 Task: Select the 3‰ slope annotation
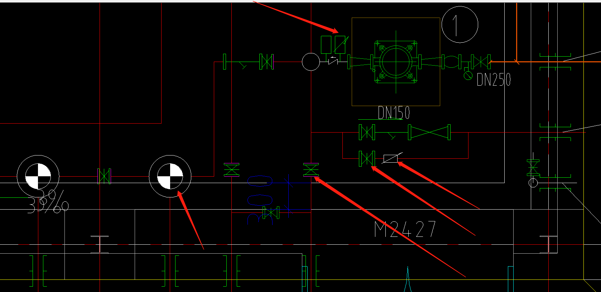[x=48, y=202]
